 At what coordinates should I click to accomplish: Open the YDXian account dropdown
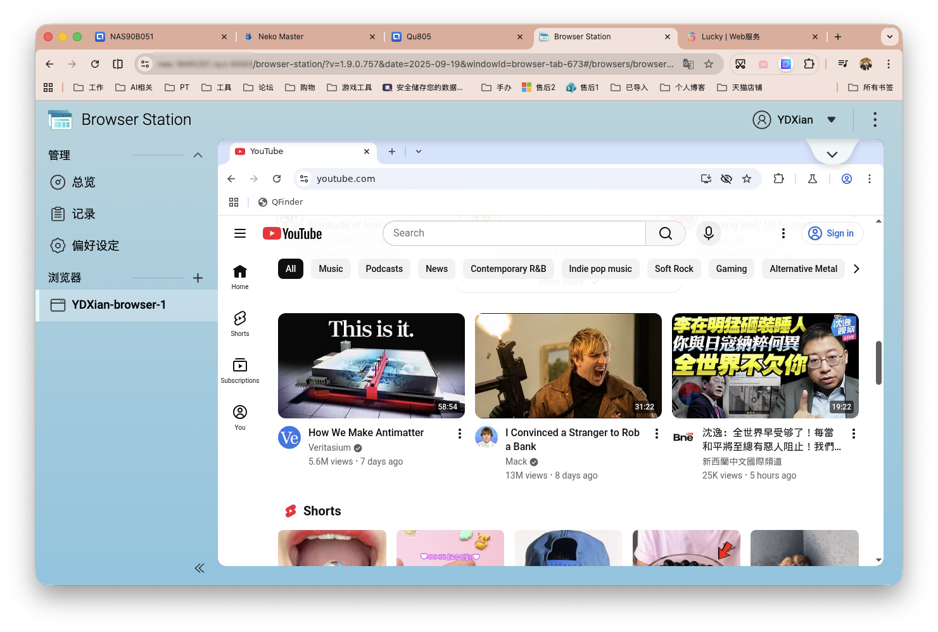tap(832, 120)
